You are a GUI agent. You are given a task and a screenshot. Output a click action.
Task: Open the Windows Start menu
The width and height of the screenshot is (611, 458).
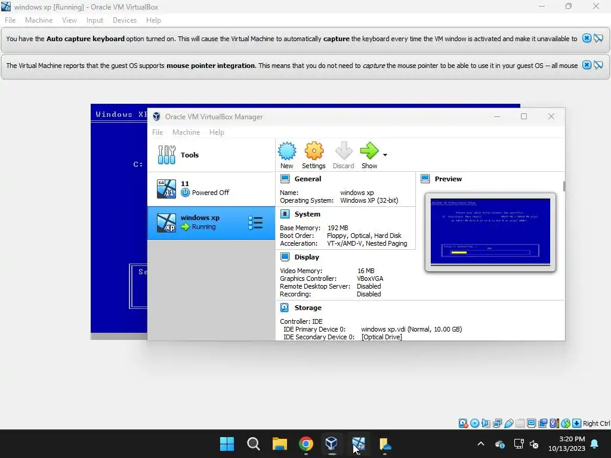227,444
